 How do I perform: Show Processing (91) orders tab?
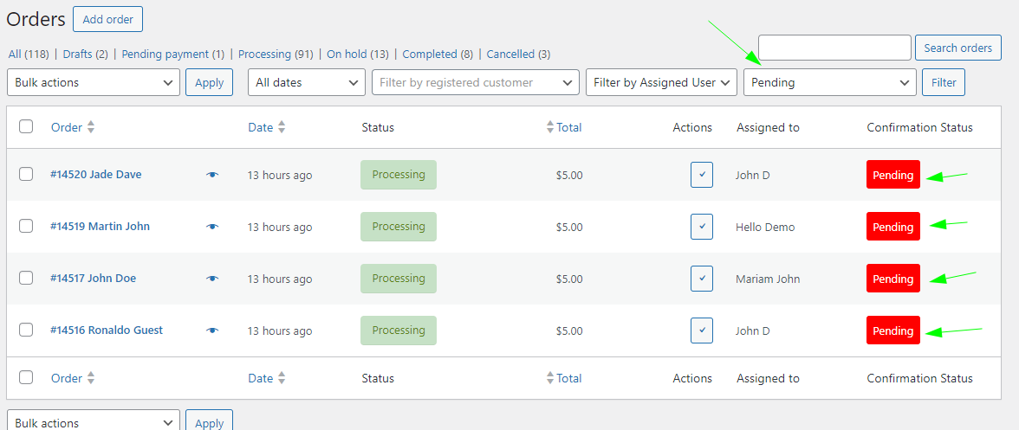click(x=276, y=54)
